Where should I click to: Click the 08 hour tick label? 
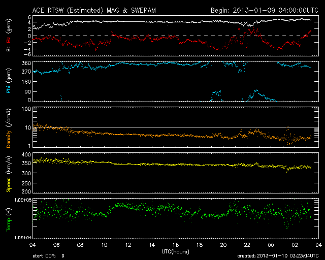tap(80, 245)
